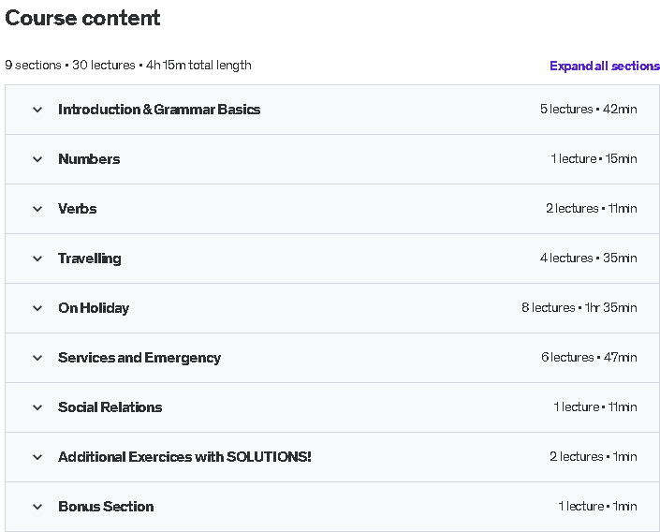
Task: Open the Travelling section heading
Action: tap(90, 259)
